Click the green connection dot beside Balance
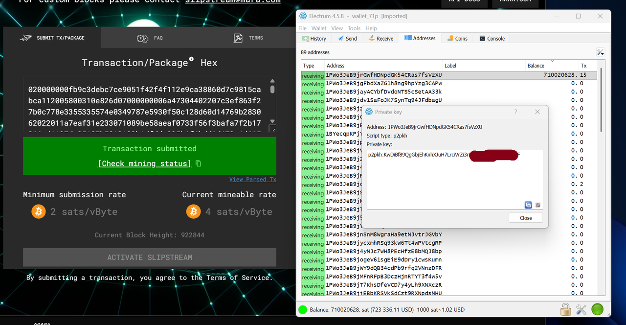Image resolution: width=626 pixels, height=325 pixels. point(303,309)
